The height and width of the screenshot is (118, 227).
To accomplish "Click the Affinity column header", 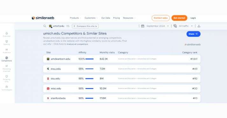I will point(82,53).
